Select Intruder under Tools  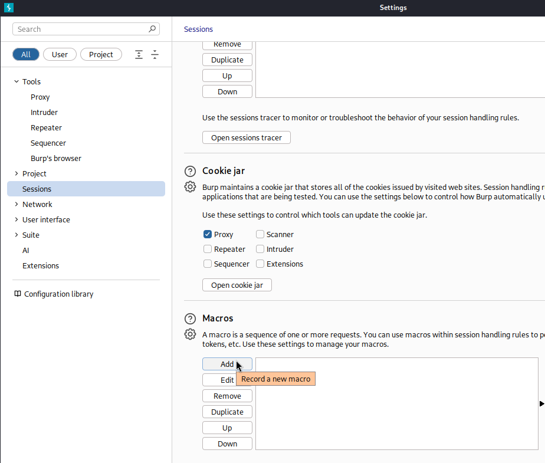pyautogui.click(x=44, y=112)
